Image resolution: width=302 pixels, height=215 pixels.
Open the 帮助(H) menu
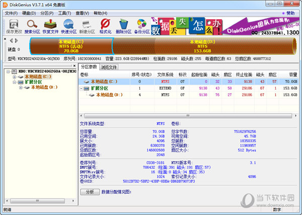click(x=100, y=13)
